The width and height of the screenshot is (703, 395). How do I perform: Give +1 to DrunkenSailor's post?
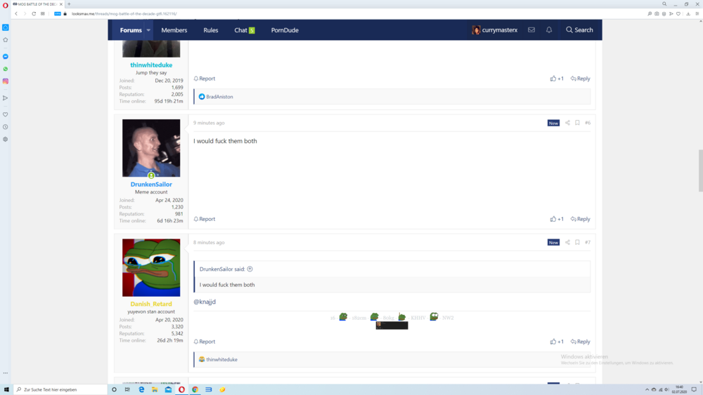pyautogui.click(x=557, y=219)
